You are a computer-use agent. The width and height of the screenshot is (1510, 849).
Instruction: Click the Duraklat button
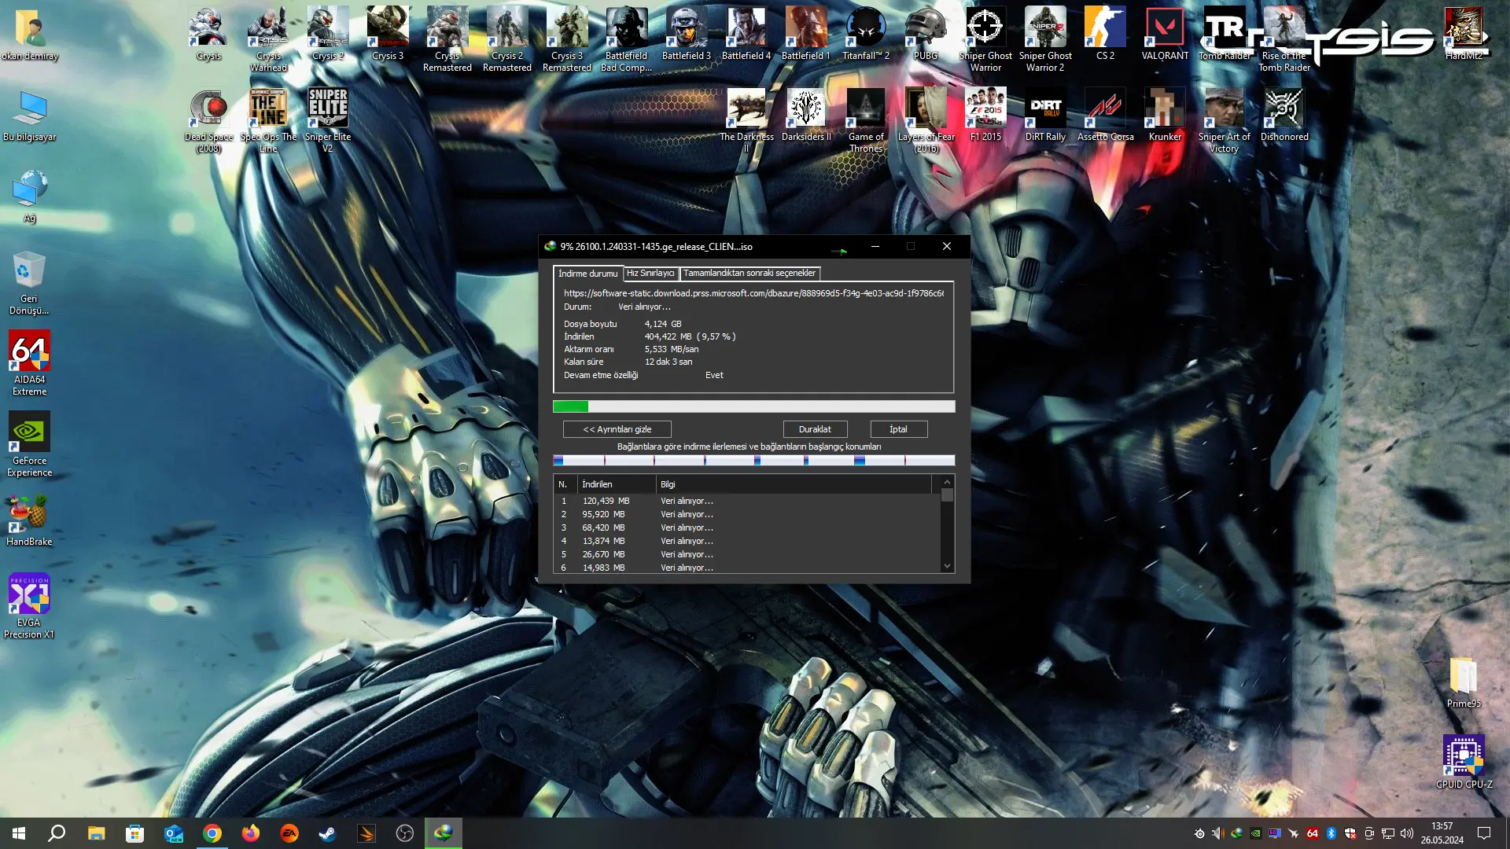click(815, 429)
